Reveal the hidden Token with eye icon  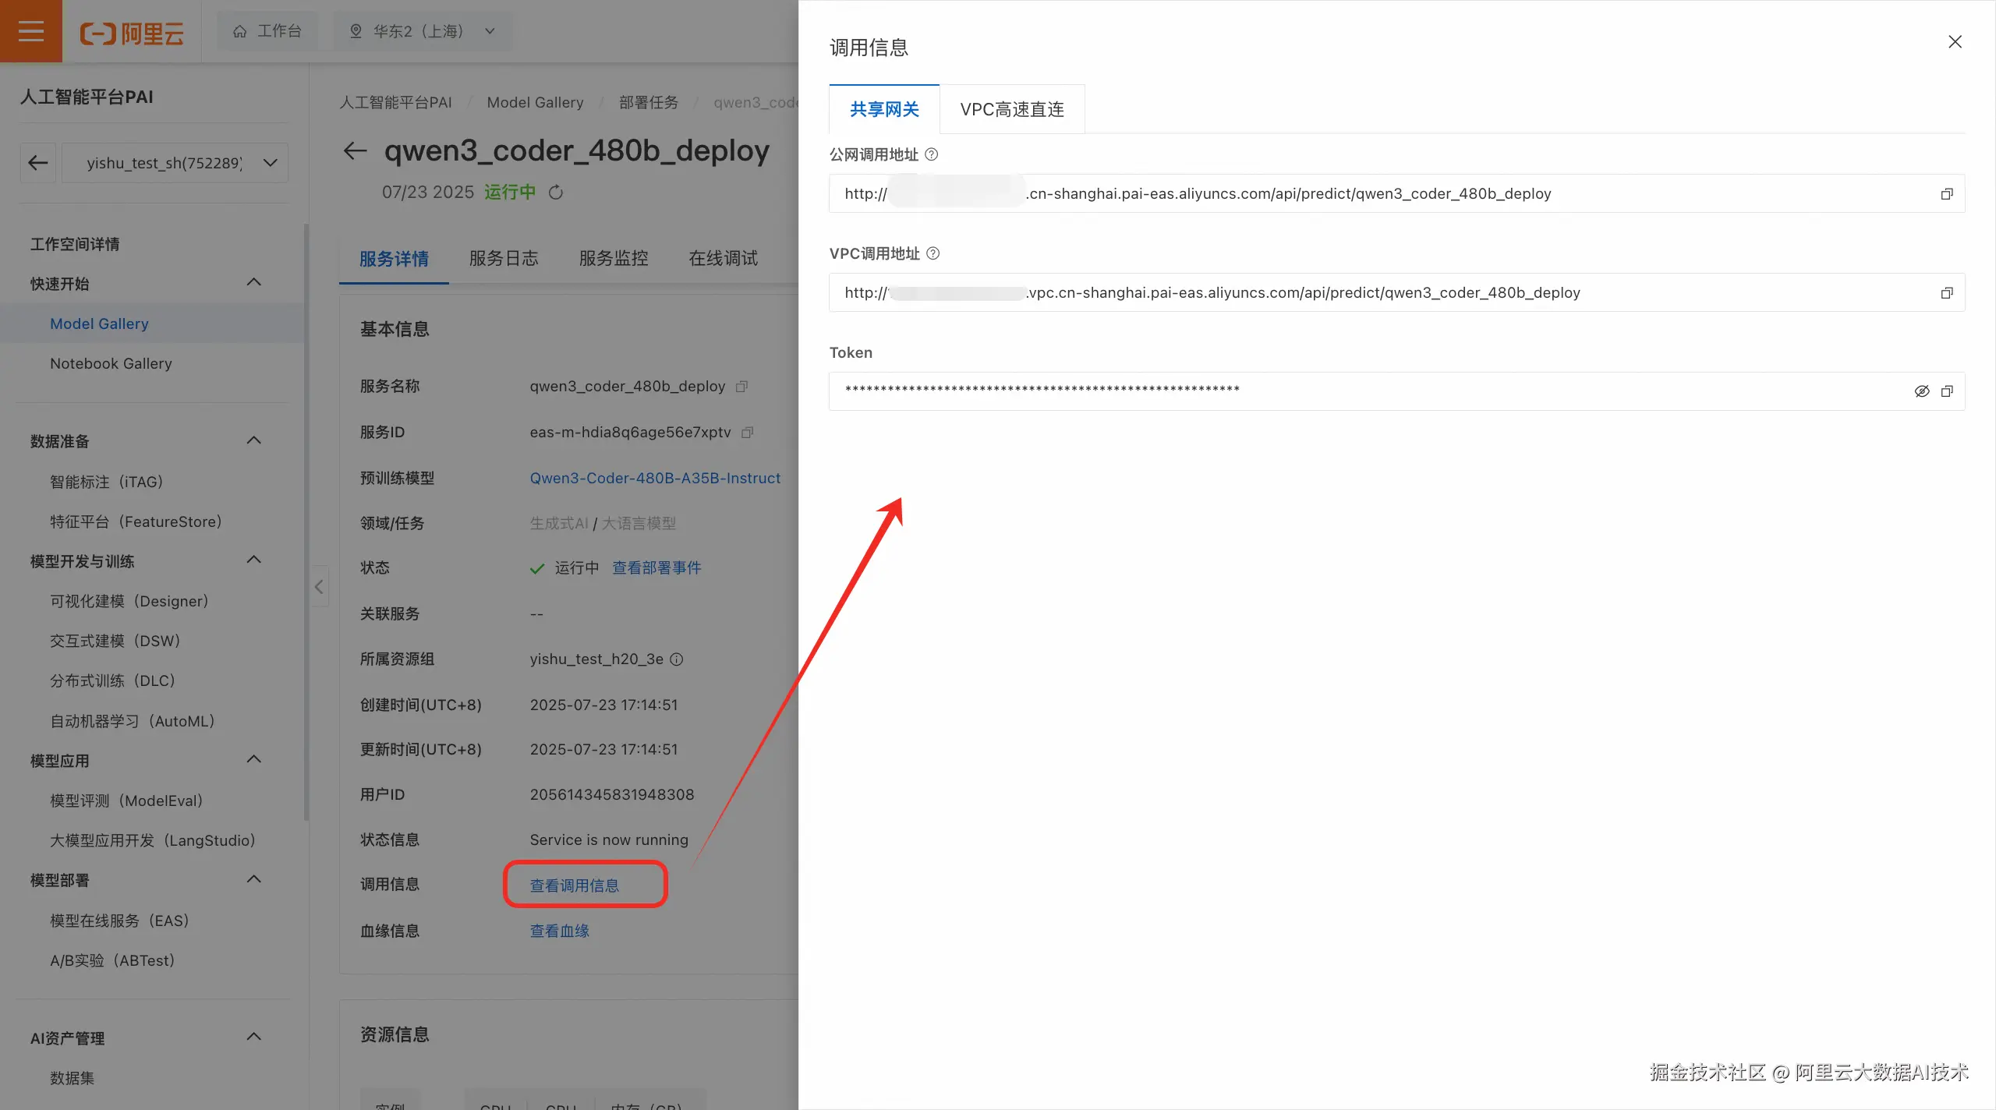[x=1921, y=391]
